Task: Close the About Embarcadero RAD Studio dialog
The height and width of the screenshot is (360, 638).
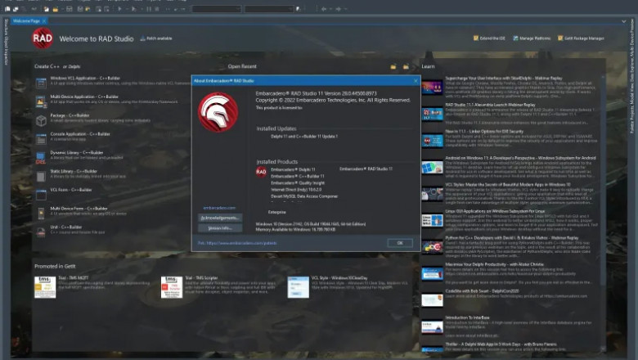Action: (x=416, y=81)
